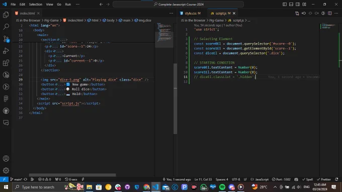The height and width of the screenshot is (192, 342).
Task: Open the File menu
Action: (13, 5)
